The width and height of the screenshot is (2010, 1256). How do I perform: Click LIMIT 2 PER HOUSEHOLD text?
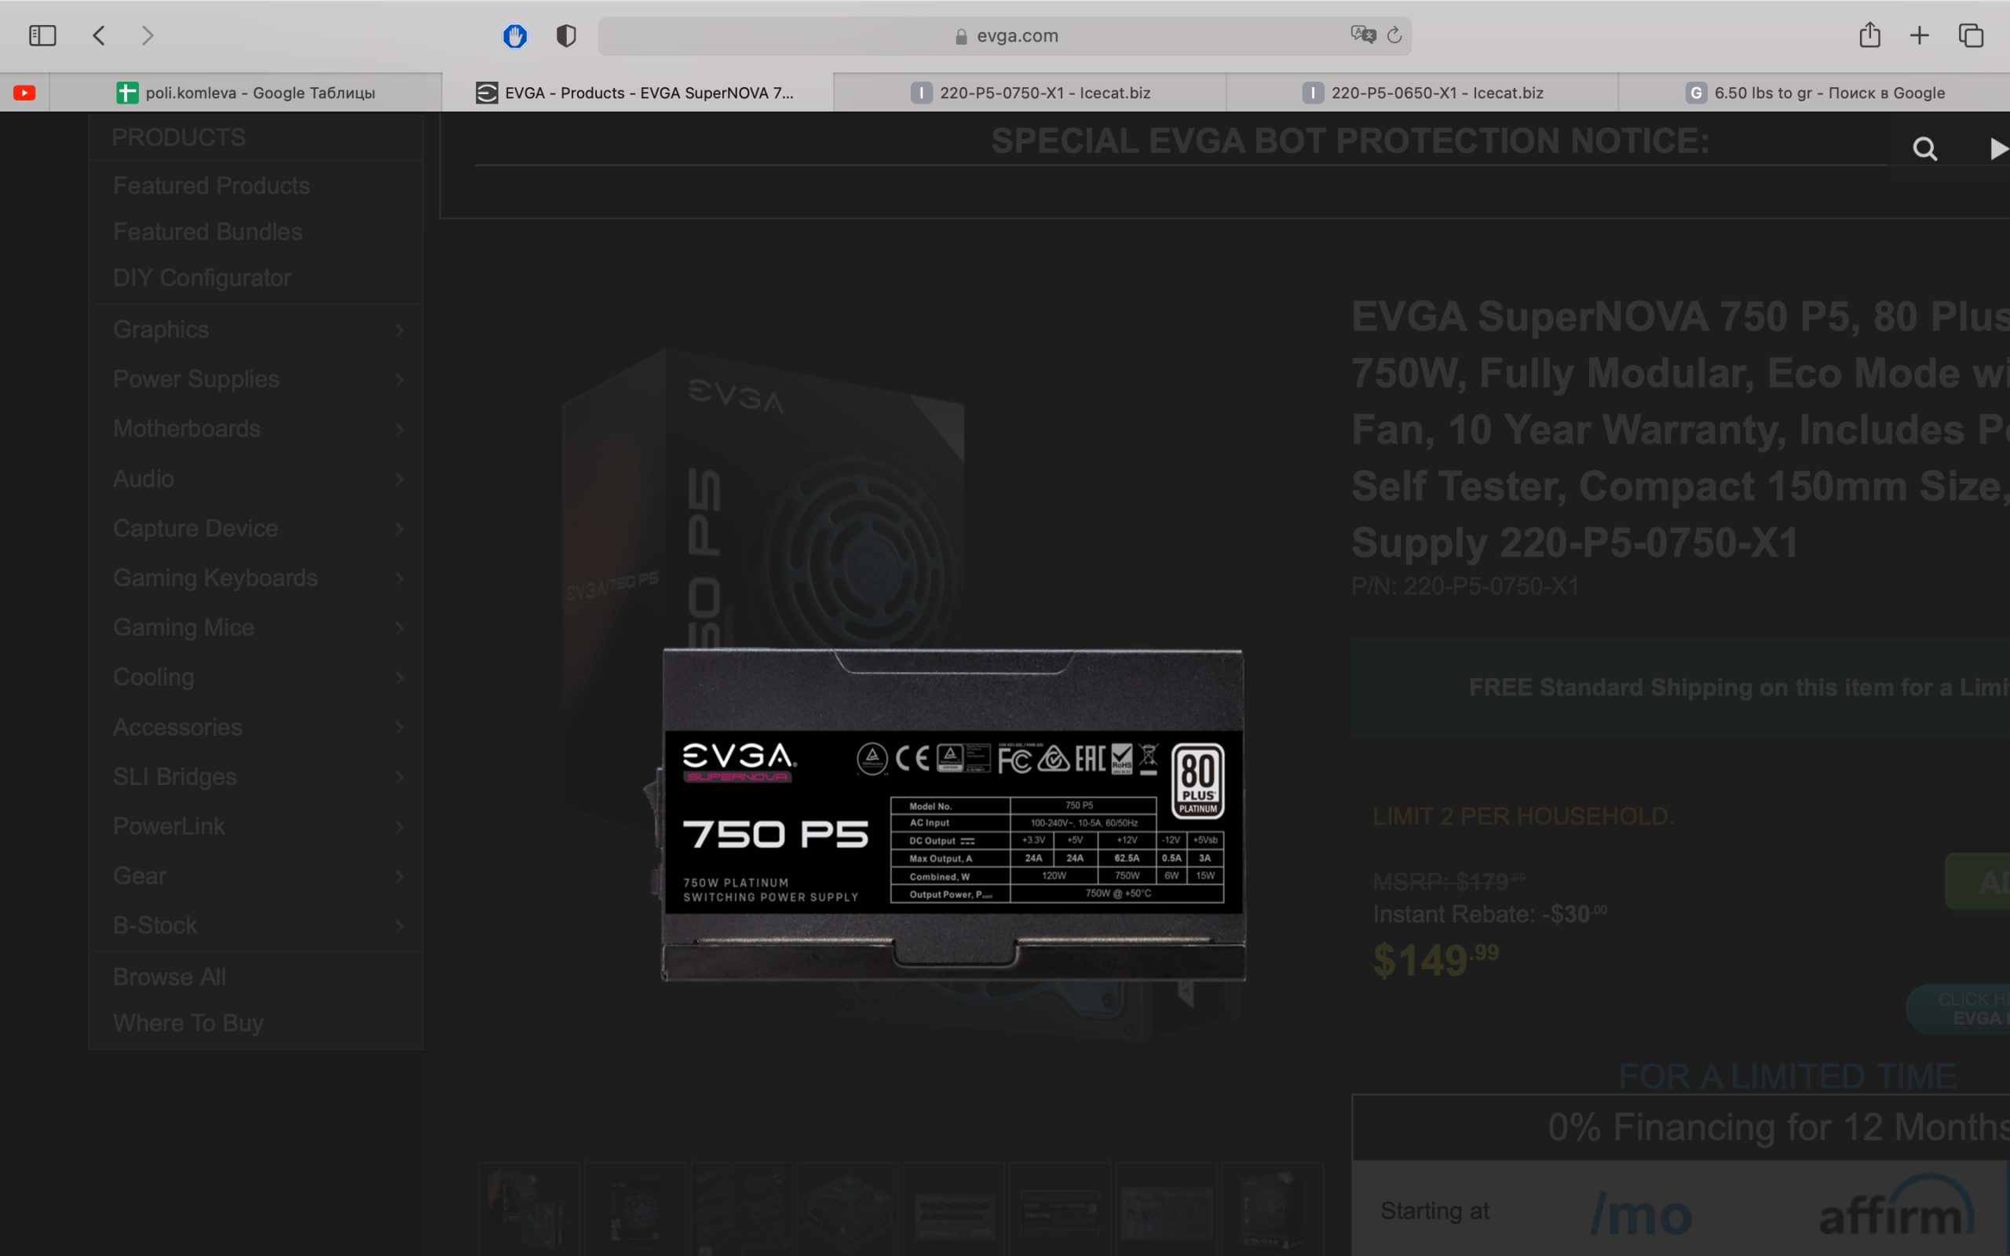coord(1523,816)
